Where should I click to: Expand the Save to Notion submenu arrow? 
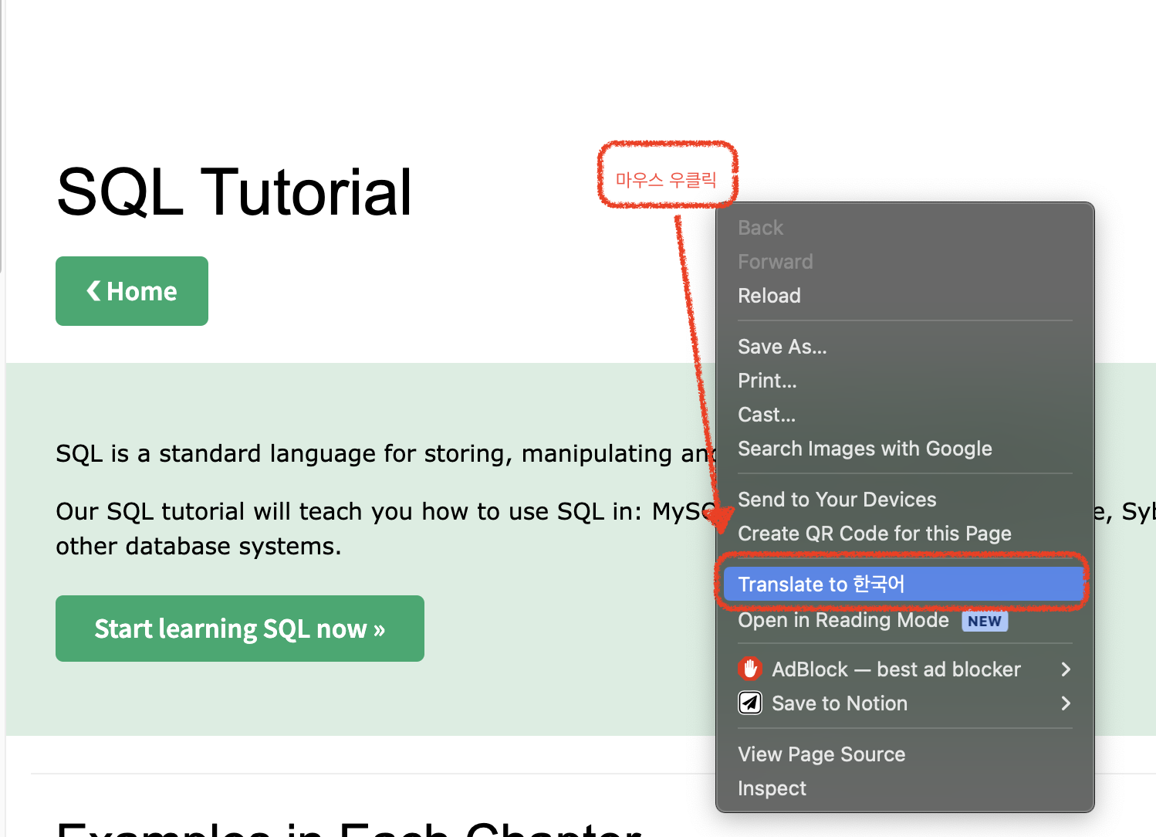(x=1066, y=703)
